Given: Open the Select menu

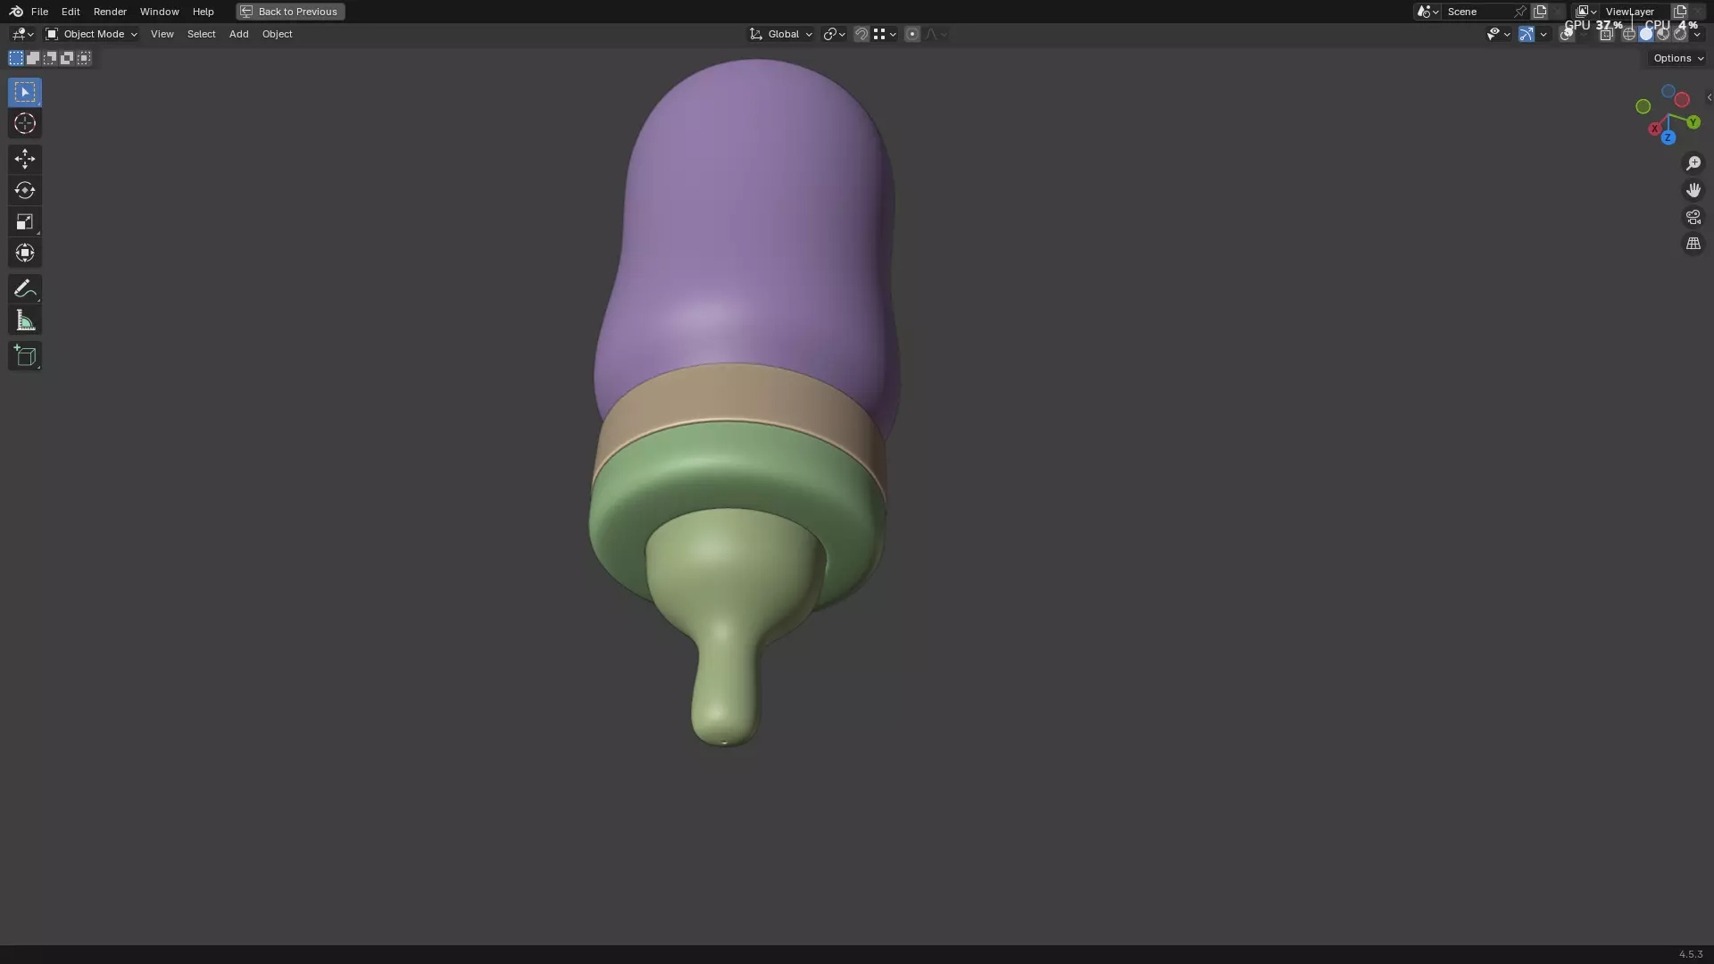Looking at the screenshot, I should 202,34.
